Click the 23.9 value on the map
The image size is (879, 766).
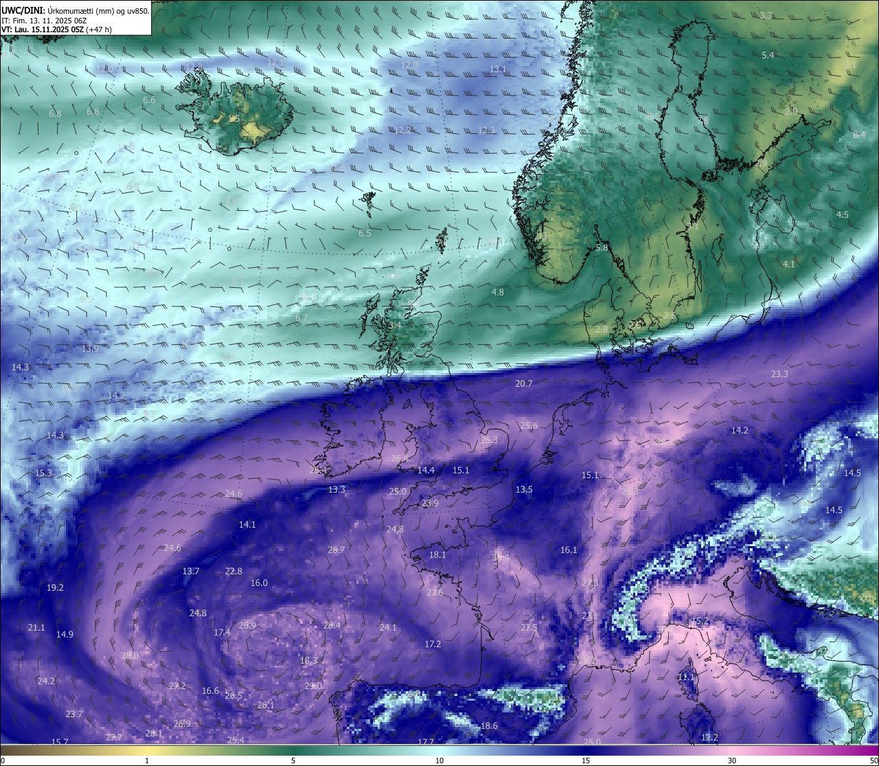(430, 503)
